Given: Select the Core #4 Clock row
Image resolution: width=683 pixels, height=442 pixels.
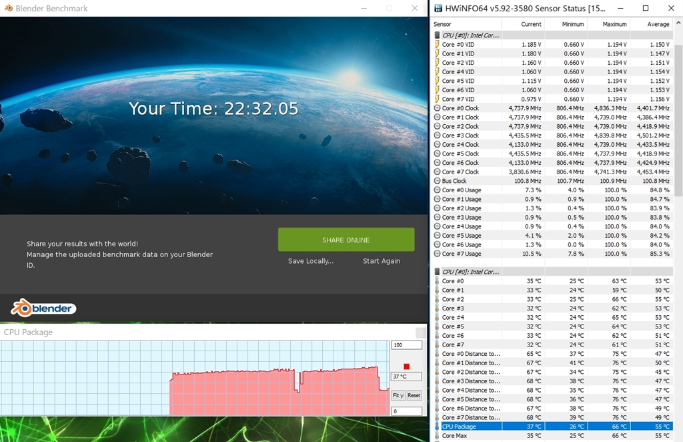Looking at the screenshot, I should (552, 144).
